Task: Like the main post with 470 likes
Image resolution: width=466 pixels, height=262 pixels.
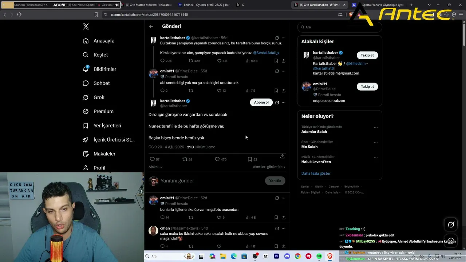Action: tap(221, 159)
